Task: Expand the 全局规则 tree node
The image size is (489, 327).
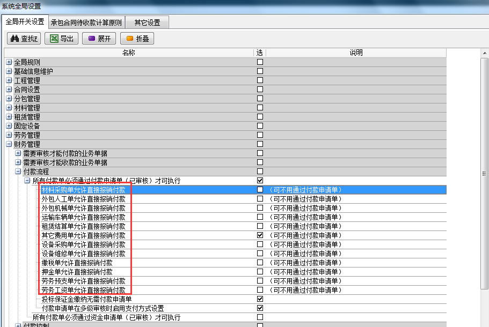Action: click(x=8, y=62)
